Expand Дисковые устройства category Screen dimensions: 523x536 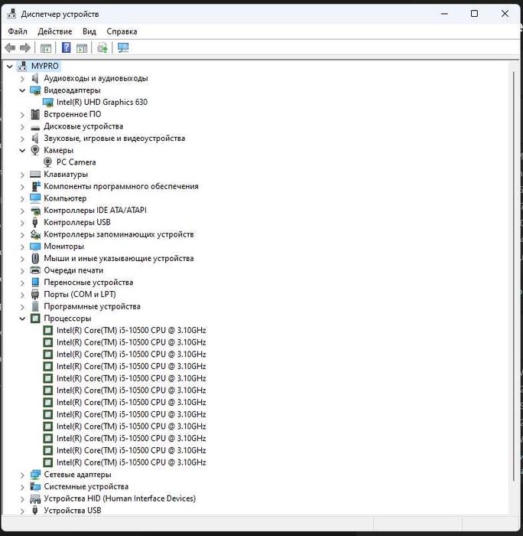(22, 127)
